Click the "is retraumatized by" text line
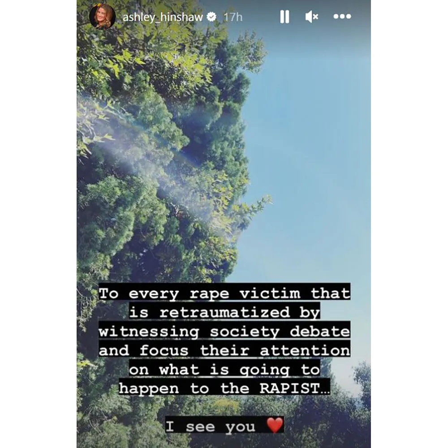This screenshot has height=448, width=448. pos(224,312)
